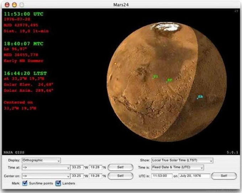Click Time at longitude field 33.25

coord(77,167)
